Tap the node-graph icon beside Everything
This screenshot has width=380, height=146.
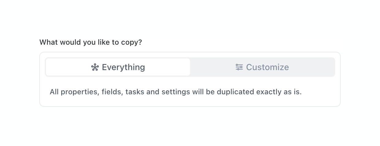(95, 67)
